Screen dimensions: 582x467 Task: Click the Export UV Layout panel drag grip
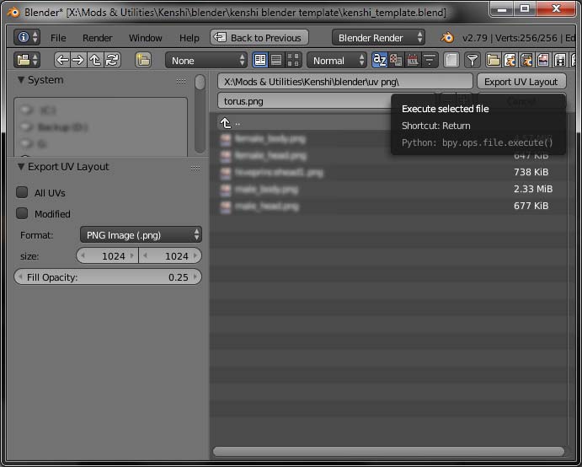coord(195,169)
